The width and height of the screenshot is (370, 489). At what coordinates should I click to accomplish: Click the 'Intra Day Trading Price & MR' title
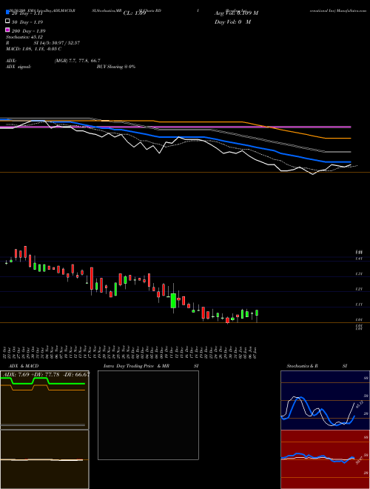[x=136, y=366]
